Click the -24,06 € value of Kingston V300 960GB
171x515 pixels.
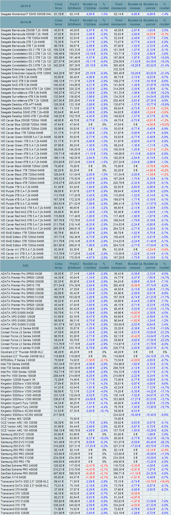[x=90, y=399]
